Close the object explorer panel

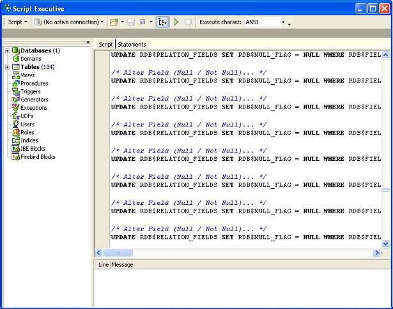[x=88, y=43]
